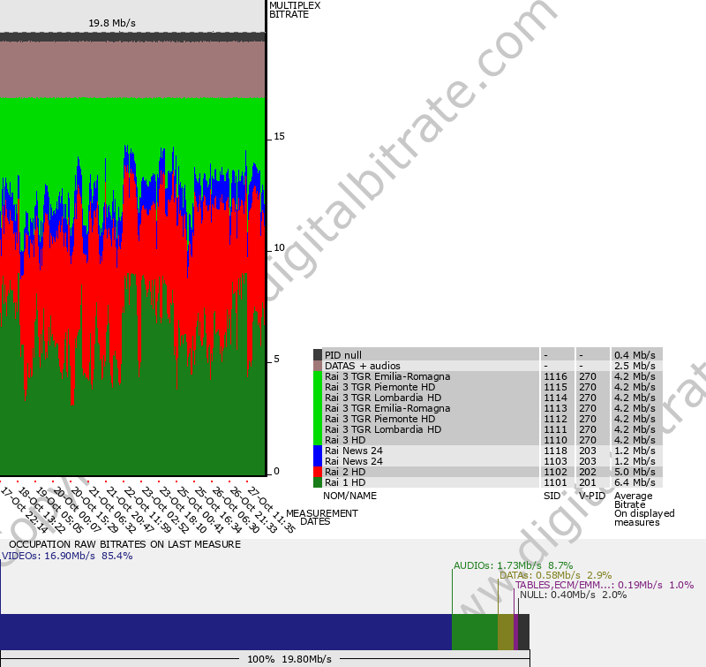
Task: Click the blue VIDEOs segment of occupation bar
Action: (225, 633)
